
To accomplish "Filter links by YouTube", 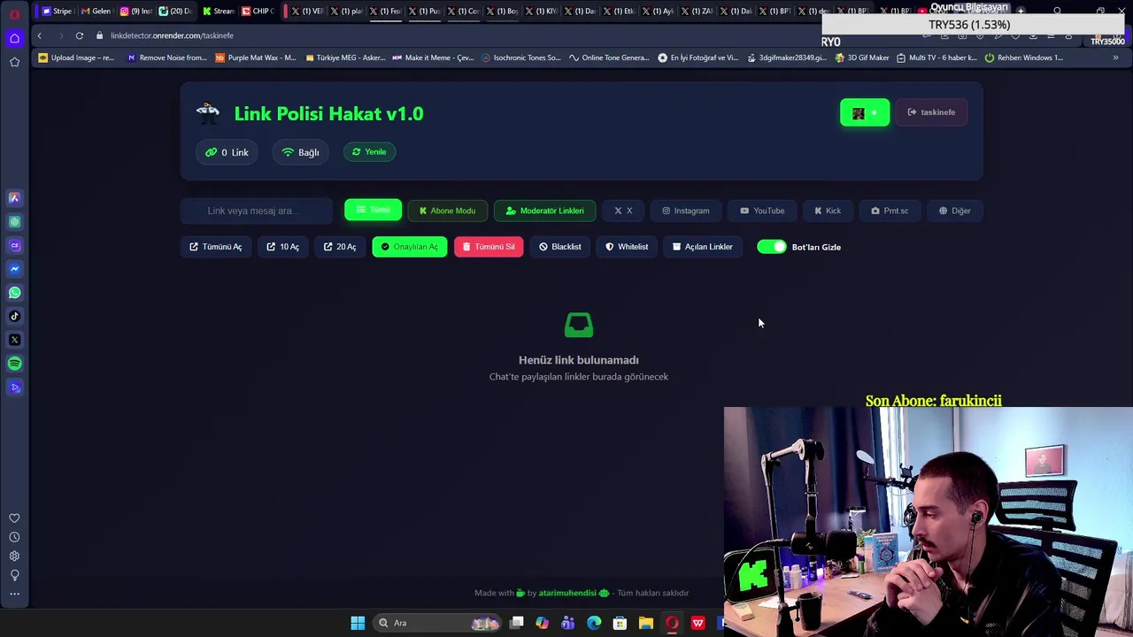I will coord(762,211).
